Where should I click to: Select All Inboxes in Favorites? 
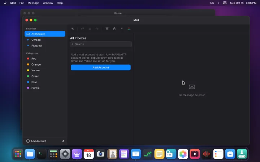click(45, 34)
